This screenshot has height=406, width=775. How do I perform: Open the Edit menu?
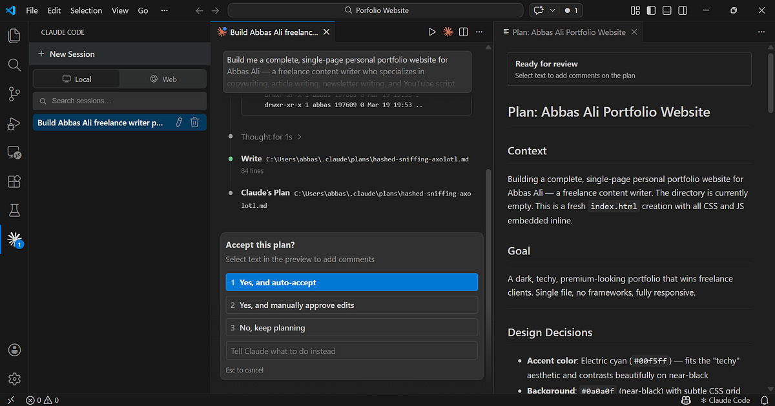(x=54, y=10)
